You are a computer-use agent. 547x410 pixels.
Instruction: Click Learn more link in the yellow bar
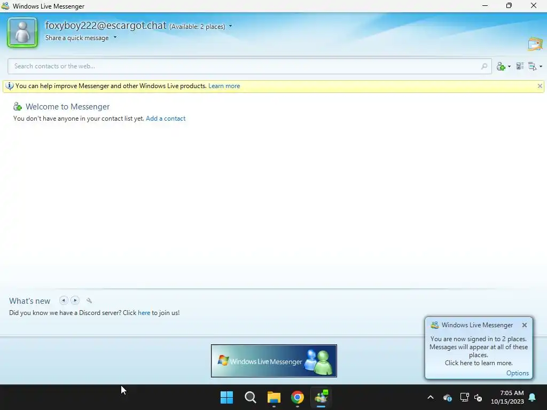click(224, 86)
